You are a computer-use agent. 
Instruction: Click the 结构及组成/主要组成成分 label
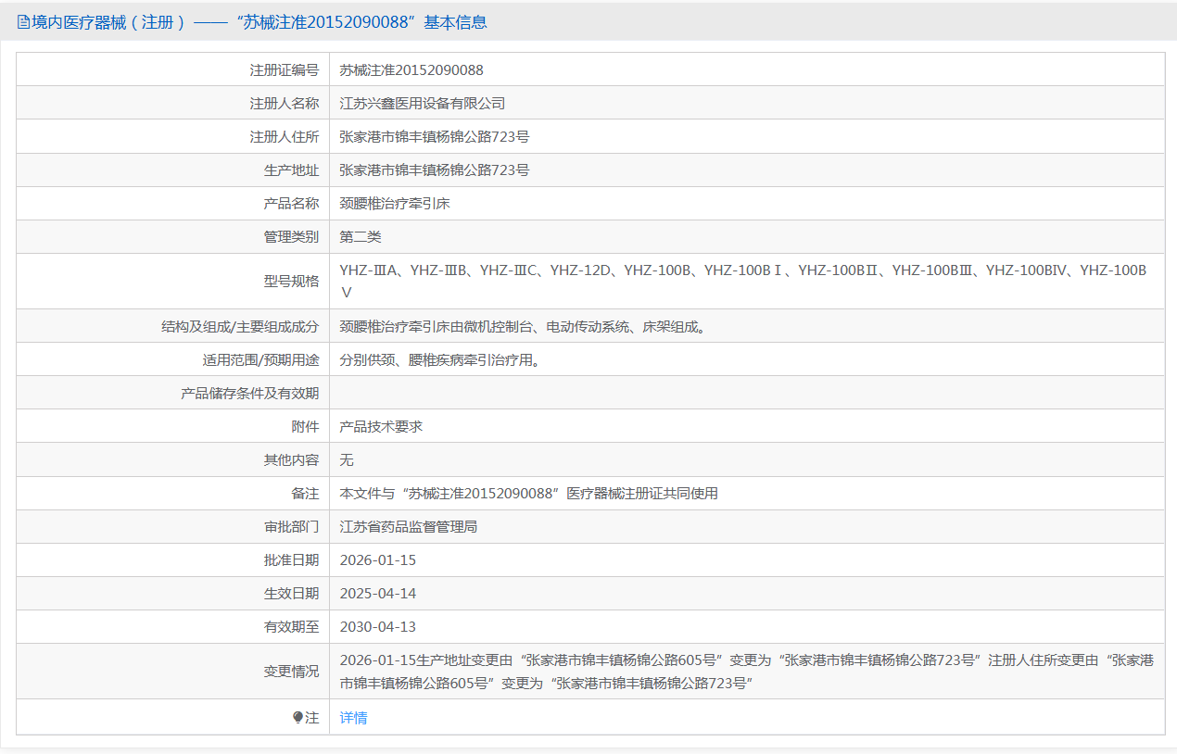[x=240, y=326]
